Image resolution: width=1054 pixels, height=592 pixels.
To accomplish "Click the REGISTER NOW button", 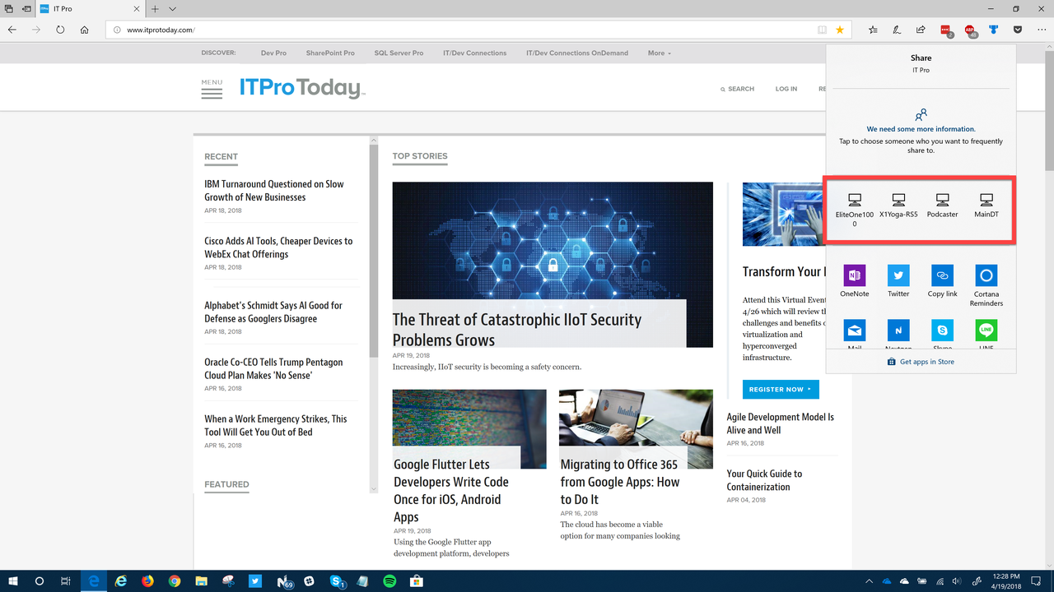I will pyautogui.click(x=780, y=389).
